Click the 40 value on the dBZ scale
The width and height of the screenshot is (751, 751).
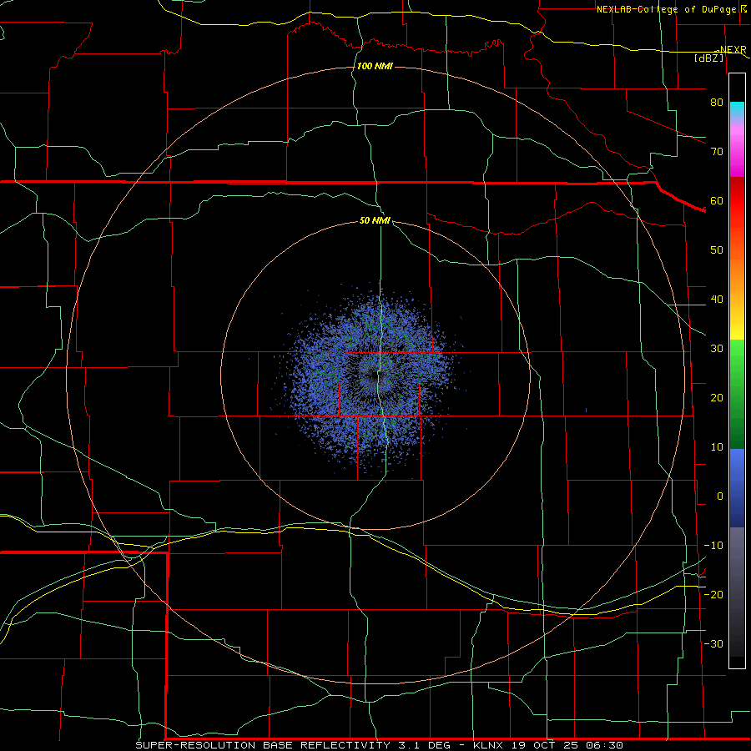pyautogui.click(x=717, y=300)
